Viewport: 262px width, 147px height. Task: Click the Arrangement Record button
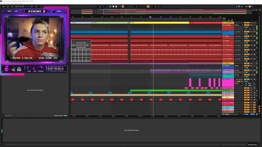tap(116, 7)
